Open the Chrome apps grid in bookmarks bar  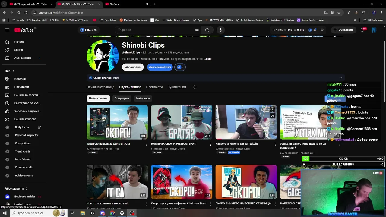[x=4, y=20]
